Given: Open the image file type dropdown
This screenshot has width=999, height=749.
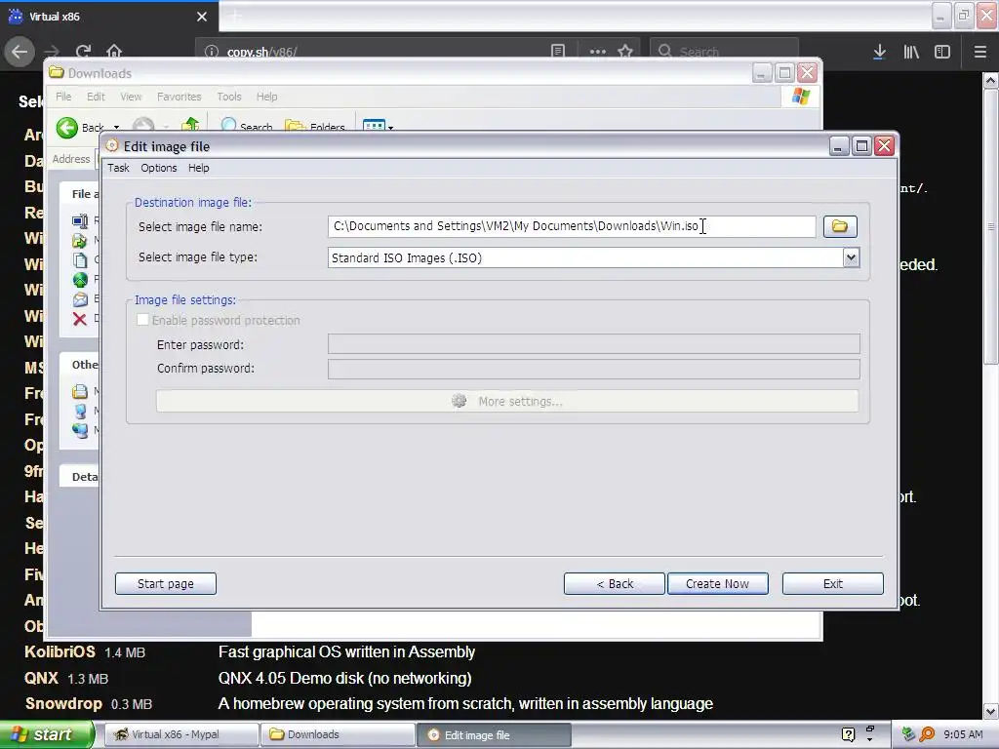Looking at the screenshot, I should pyautogui.click(x=851, y=257).
